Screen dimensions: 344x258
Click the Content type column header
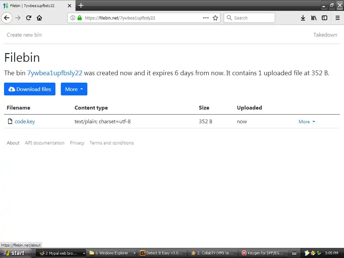[91, 108]
